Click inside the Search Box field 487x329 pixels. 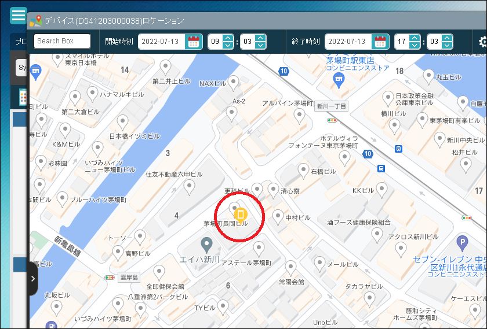point(62,41)
